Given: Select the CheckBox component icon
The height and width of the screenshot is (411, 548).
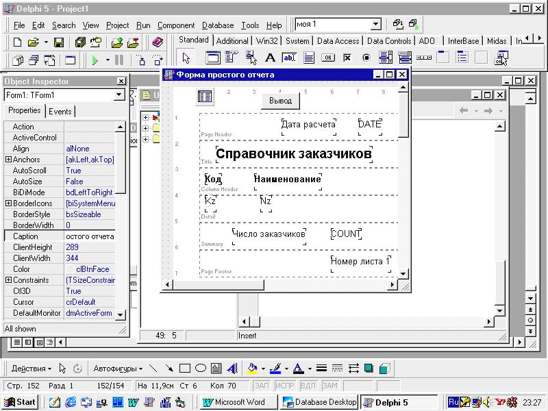Looking at the screenshot, I should (x=347, y=58).
